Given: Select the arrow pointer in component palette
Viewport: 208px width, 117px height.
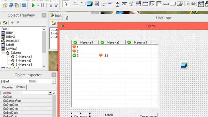Looking at the screenshot, I should [x=66, y=4].
